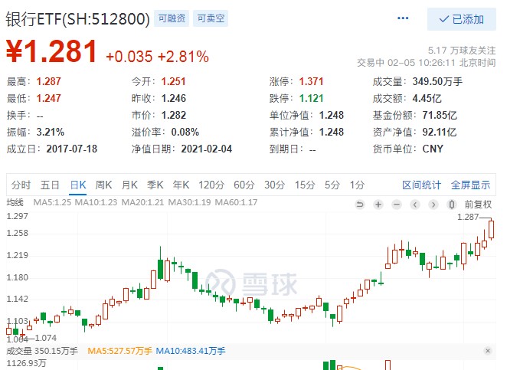The height and width of the screenshot is (370, 520).
Task: Click the 资产净值 value 92.11亿
Action: [x=440, y=132]
